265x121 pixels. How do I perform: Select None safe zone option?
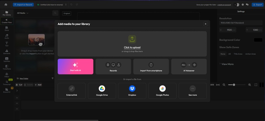click(x=223, y=54)
